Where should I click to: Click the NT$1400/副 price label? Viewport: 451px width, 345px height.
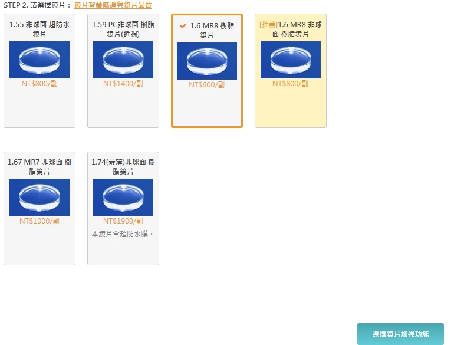pos(123,84)
